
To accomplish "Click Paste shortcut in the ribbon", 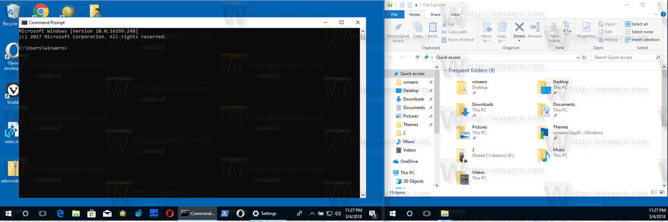I will tap(458, 39).
